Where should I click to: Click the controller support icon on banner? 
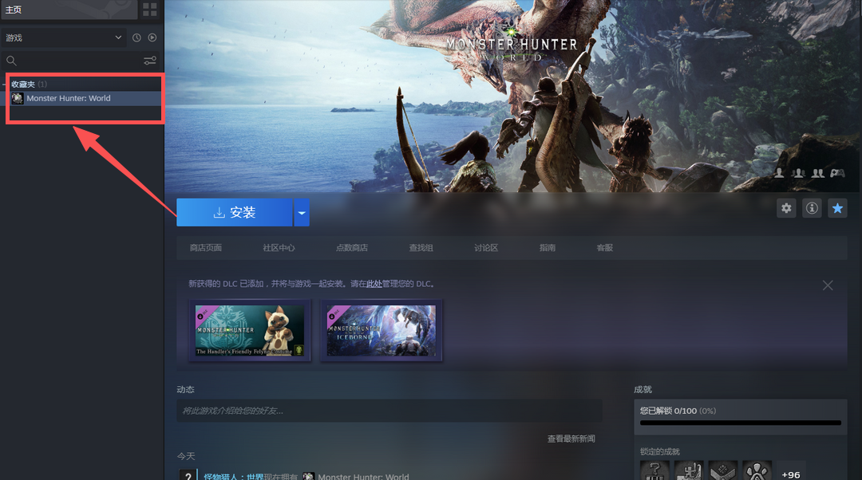[837, 172]
